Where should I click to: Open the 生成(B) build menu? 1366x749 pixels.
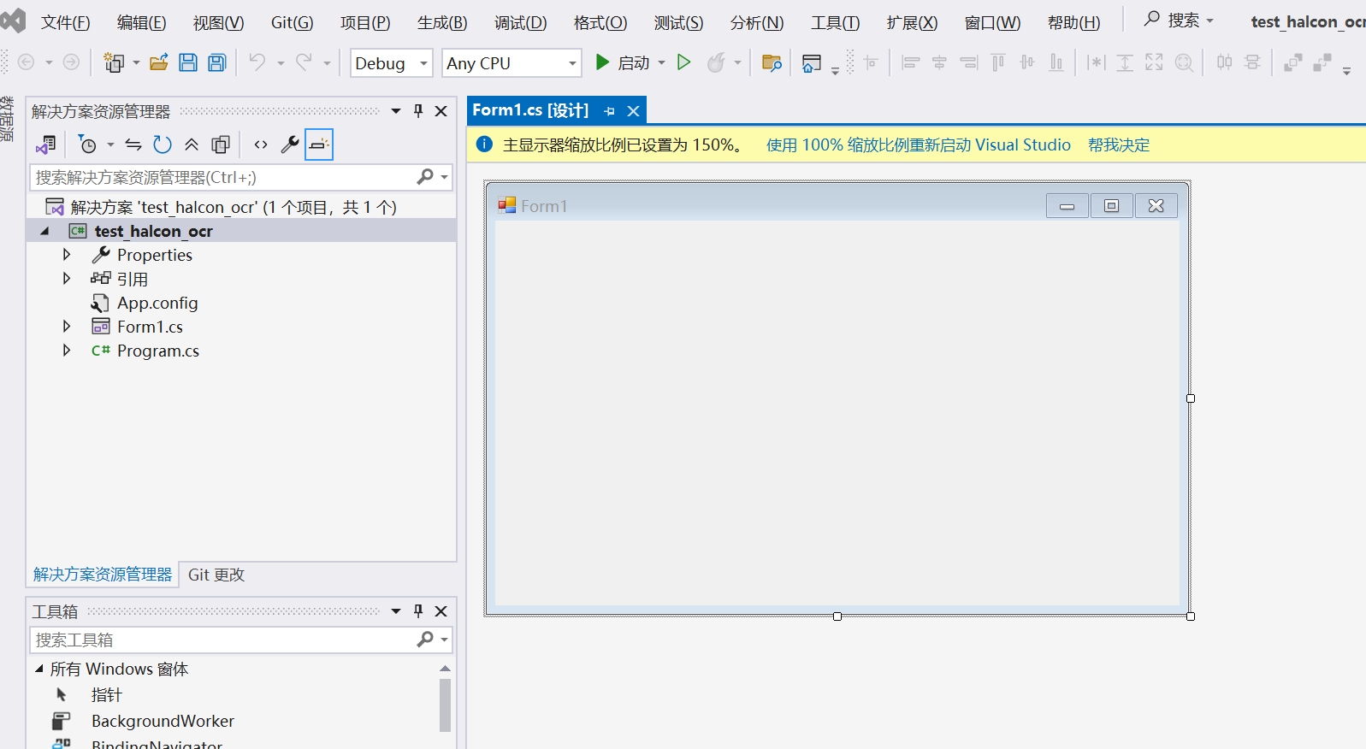click(x=442, y=23)
